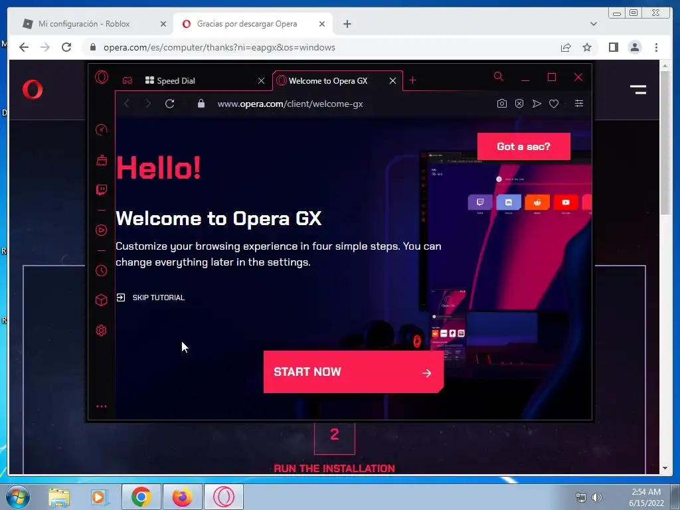Click the SKIP TUTORIAL link

pos(151,297)
